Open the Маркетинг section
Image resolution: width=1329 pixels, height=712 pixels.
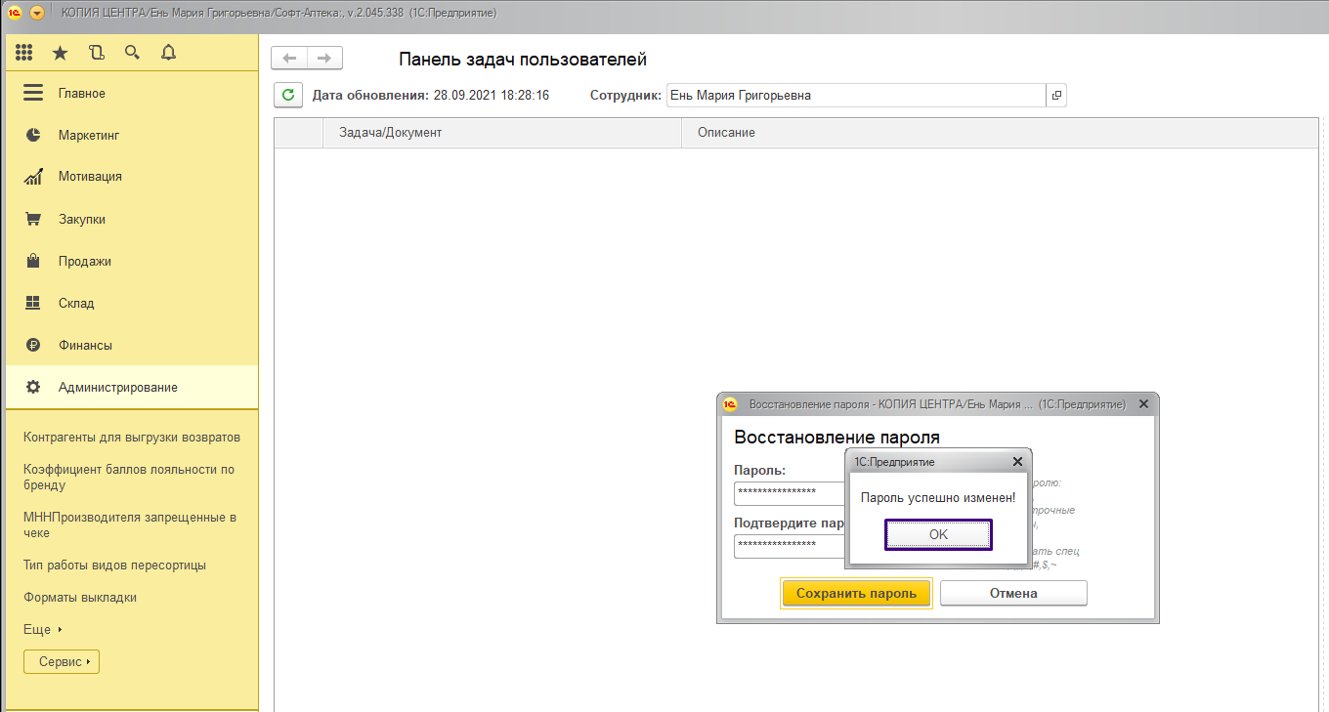coord(88,135)
